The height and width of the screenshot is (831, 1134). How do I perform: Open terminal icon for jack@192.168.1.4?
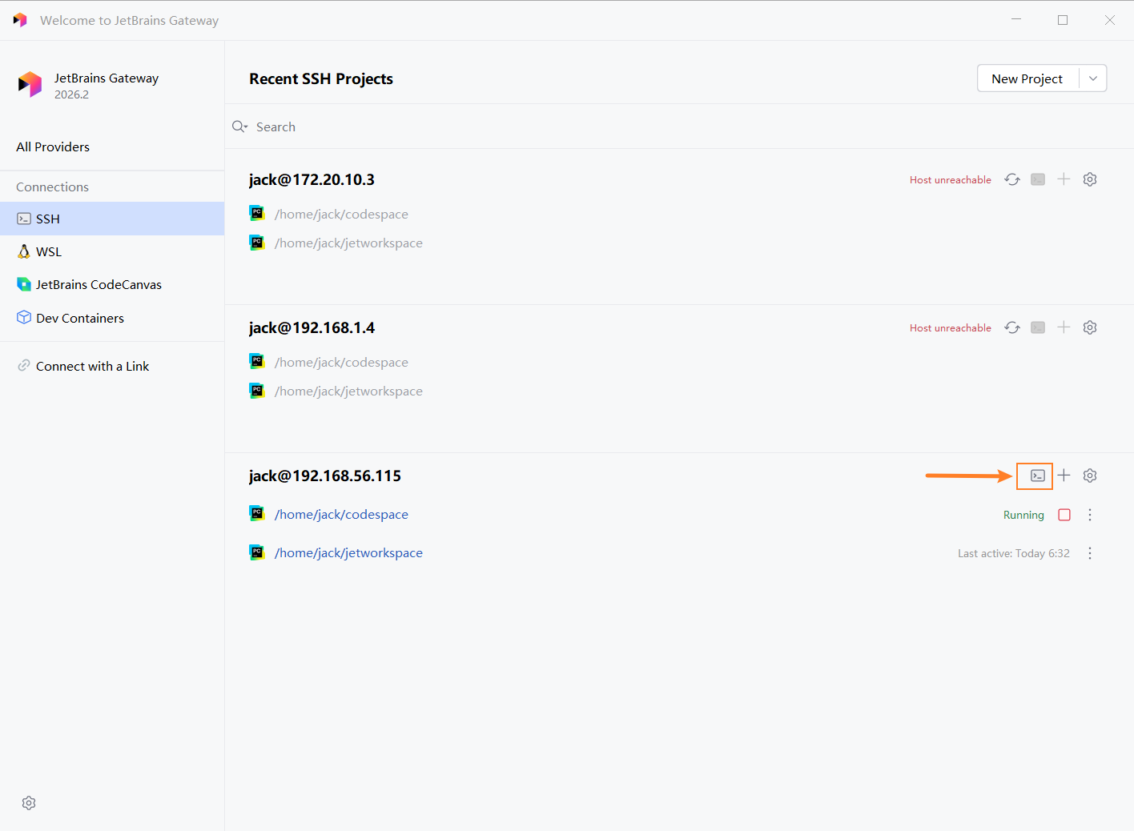[x=1038, y=327]
